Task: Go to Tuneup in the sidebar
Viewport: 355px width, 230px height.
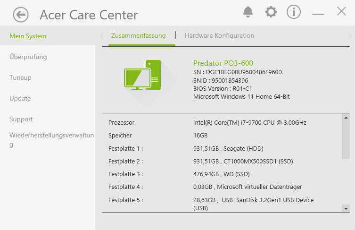Action: pyautogui.click(x=20, y=77)
